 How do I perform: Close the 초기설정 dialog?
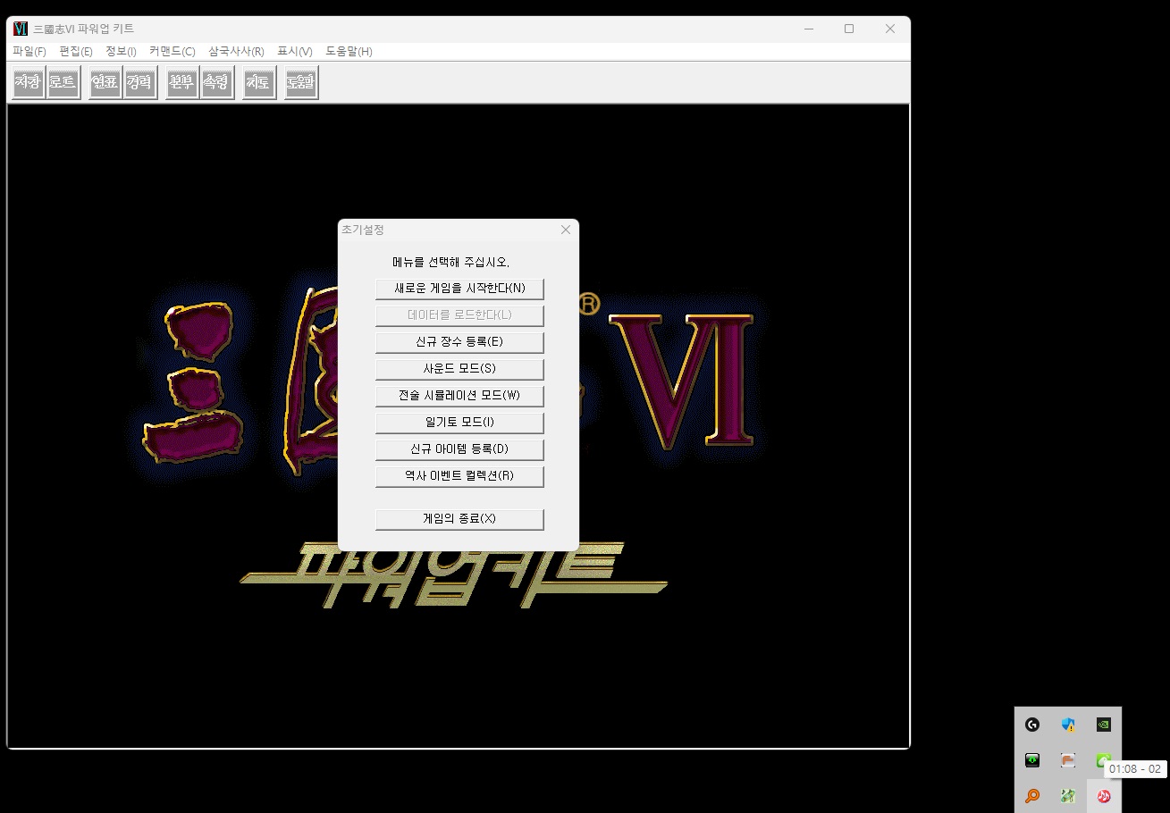point(565,230)
